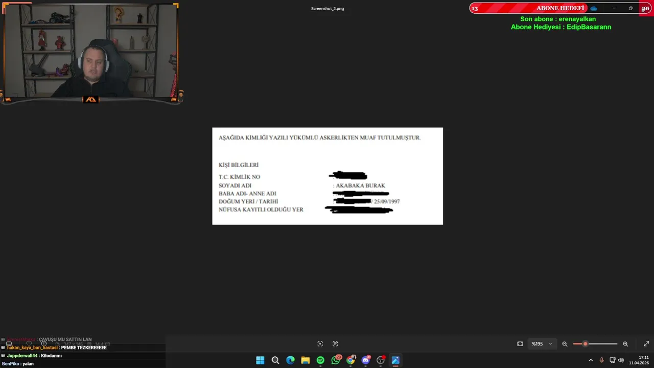Click the NÜFUSA KAYITLI OLDUĞU YER label
The height and width of the screenshot is (368, 654).
point(261,210)
